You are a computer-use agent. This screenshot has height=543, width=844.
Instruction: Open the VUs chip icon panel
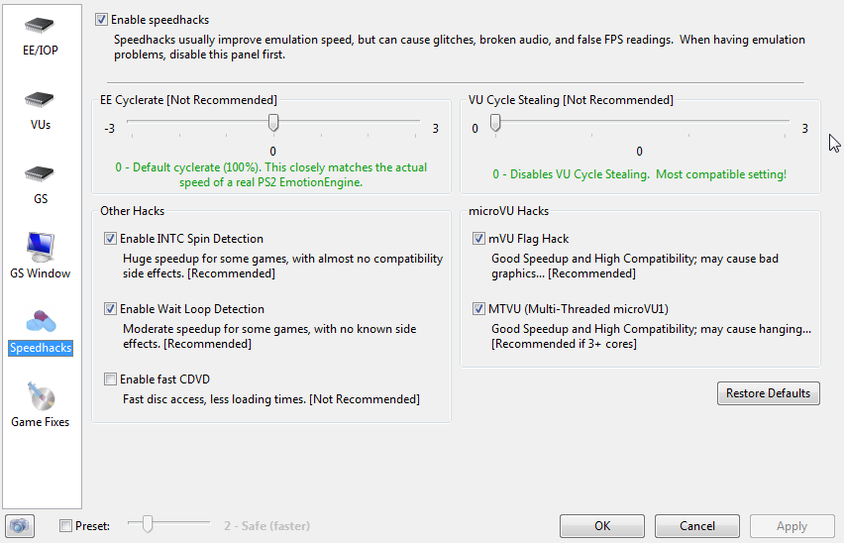point(41,111)
